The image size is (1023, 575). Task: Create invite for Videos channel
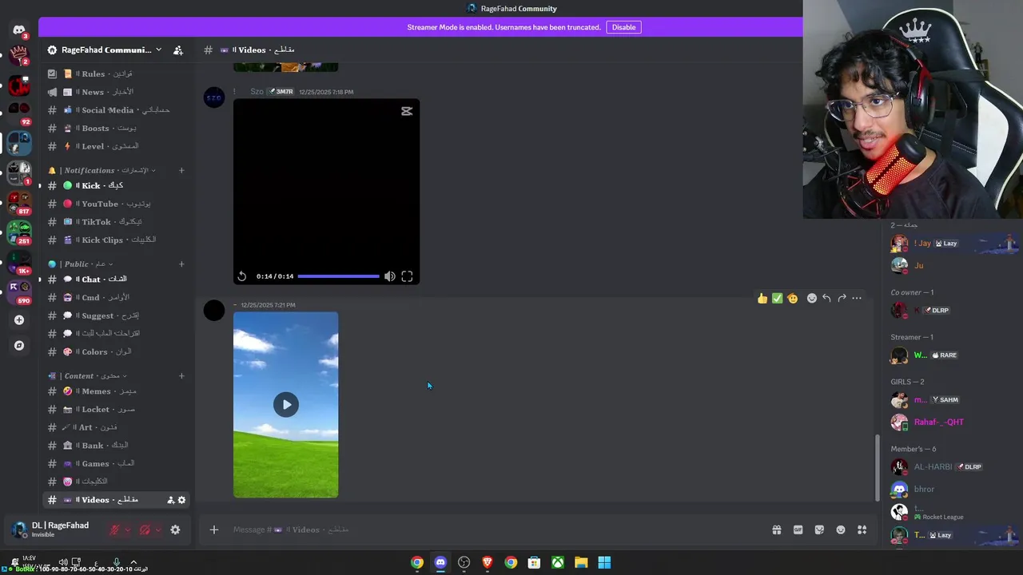(170, 500)
